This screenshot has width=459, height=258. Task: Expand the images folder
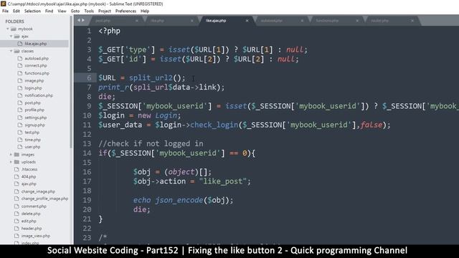point(11,155)
